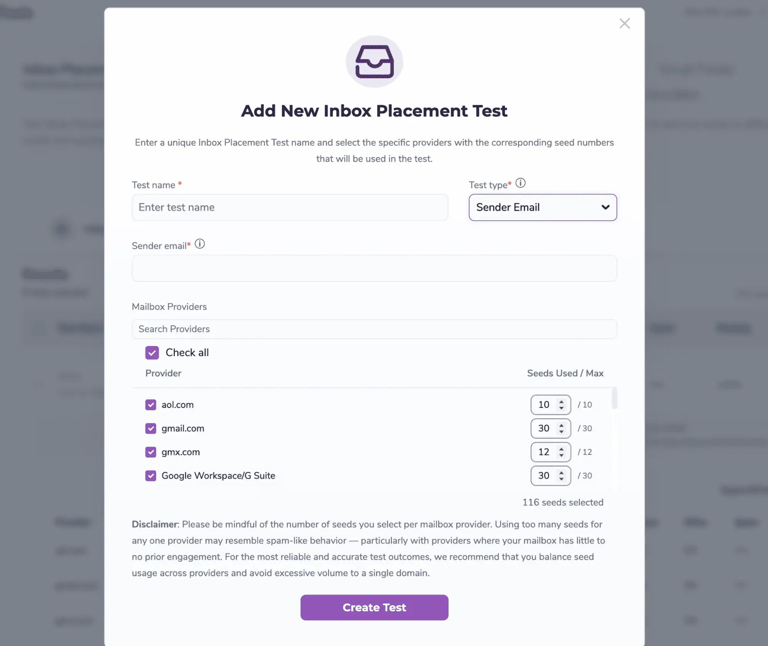Screen dimensions: 768x646
Task: Open the Sender email info tooltip
Action: coord(200,244)
